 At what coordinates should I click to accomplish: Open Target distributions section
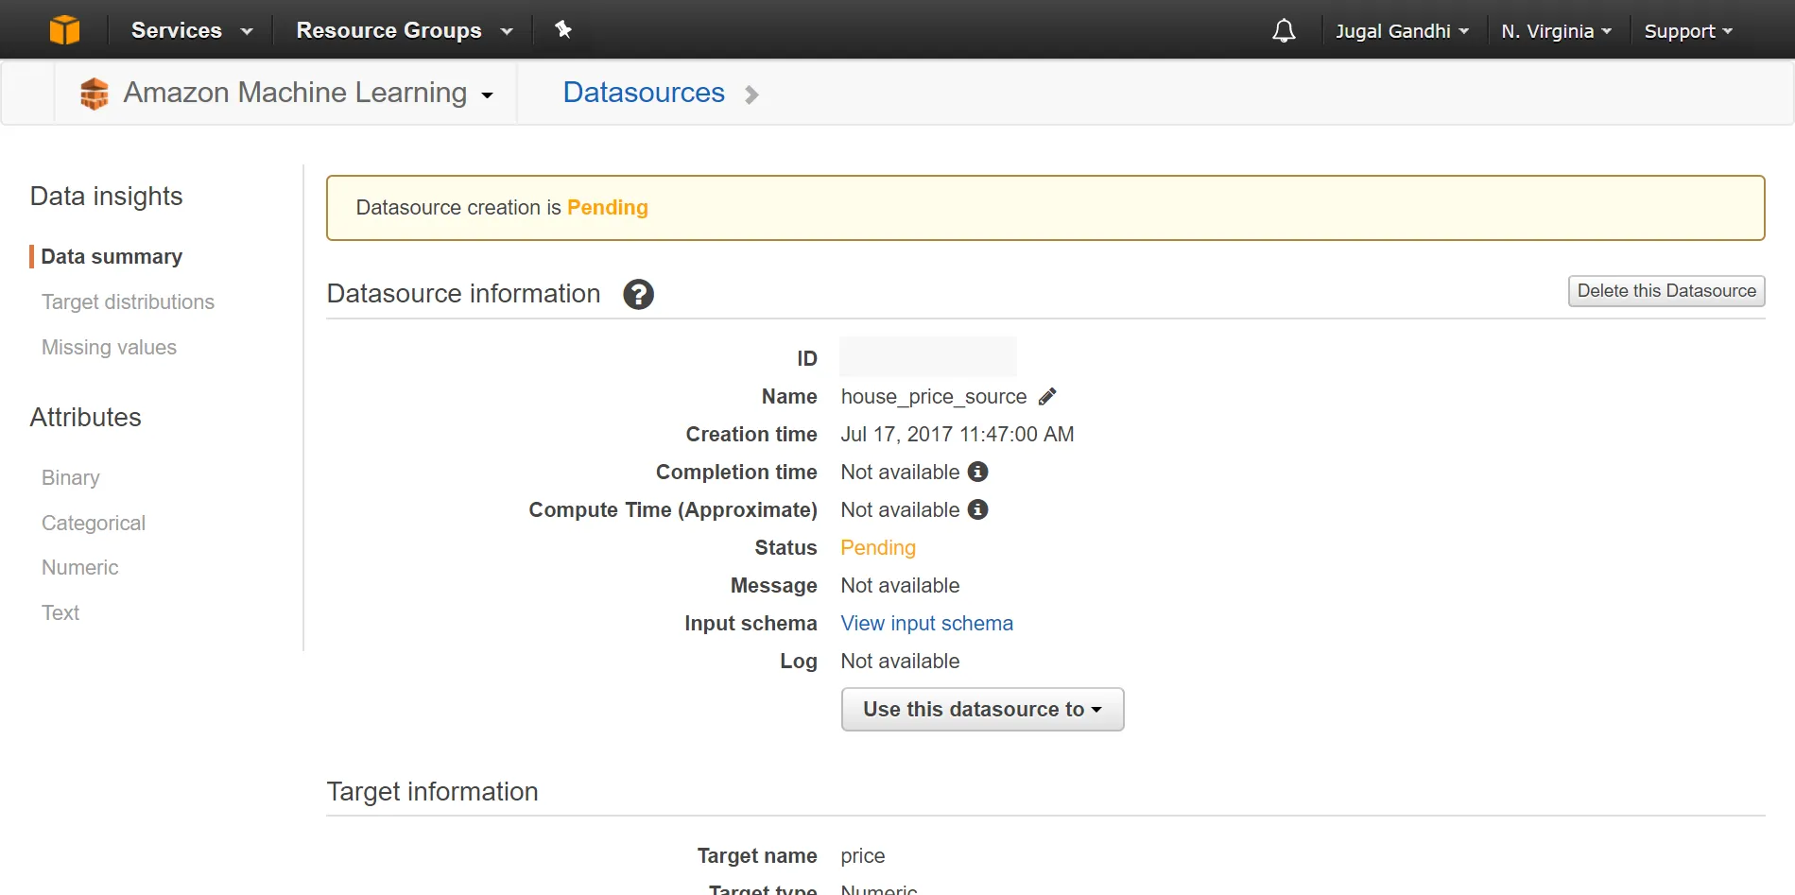(128, 301)
